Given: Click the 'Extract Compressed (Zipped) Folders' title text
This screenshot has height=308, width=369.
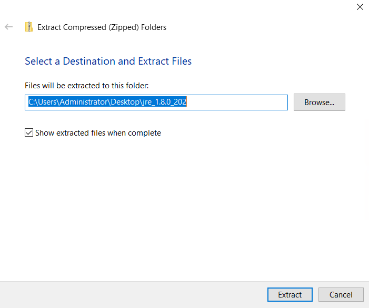Looking at the screenshot, I should click(102, 27).
